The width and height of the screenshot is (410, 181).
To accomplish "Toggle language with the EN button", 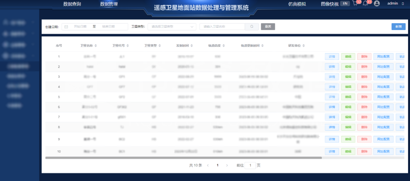I will tap(345, 3).
